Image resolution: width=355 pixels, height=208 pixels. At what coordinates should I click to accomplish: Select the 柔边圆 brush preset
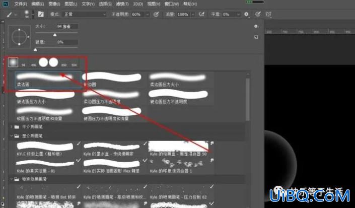[48, 80]
